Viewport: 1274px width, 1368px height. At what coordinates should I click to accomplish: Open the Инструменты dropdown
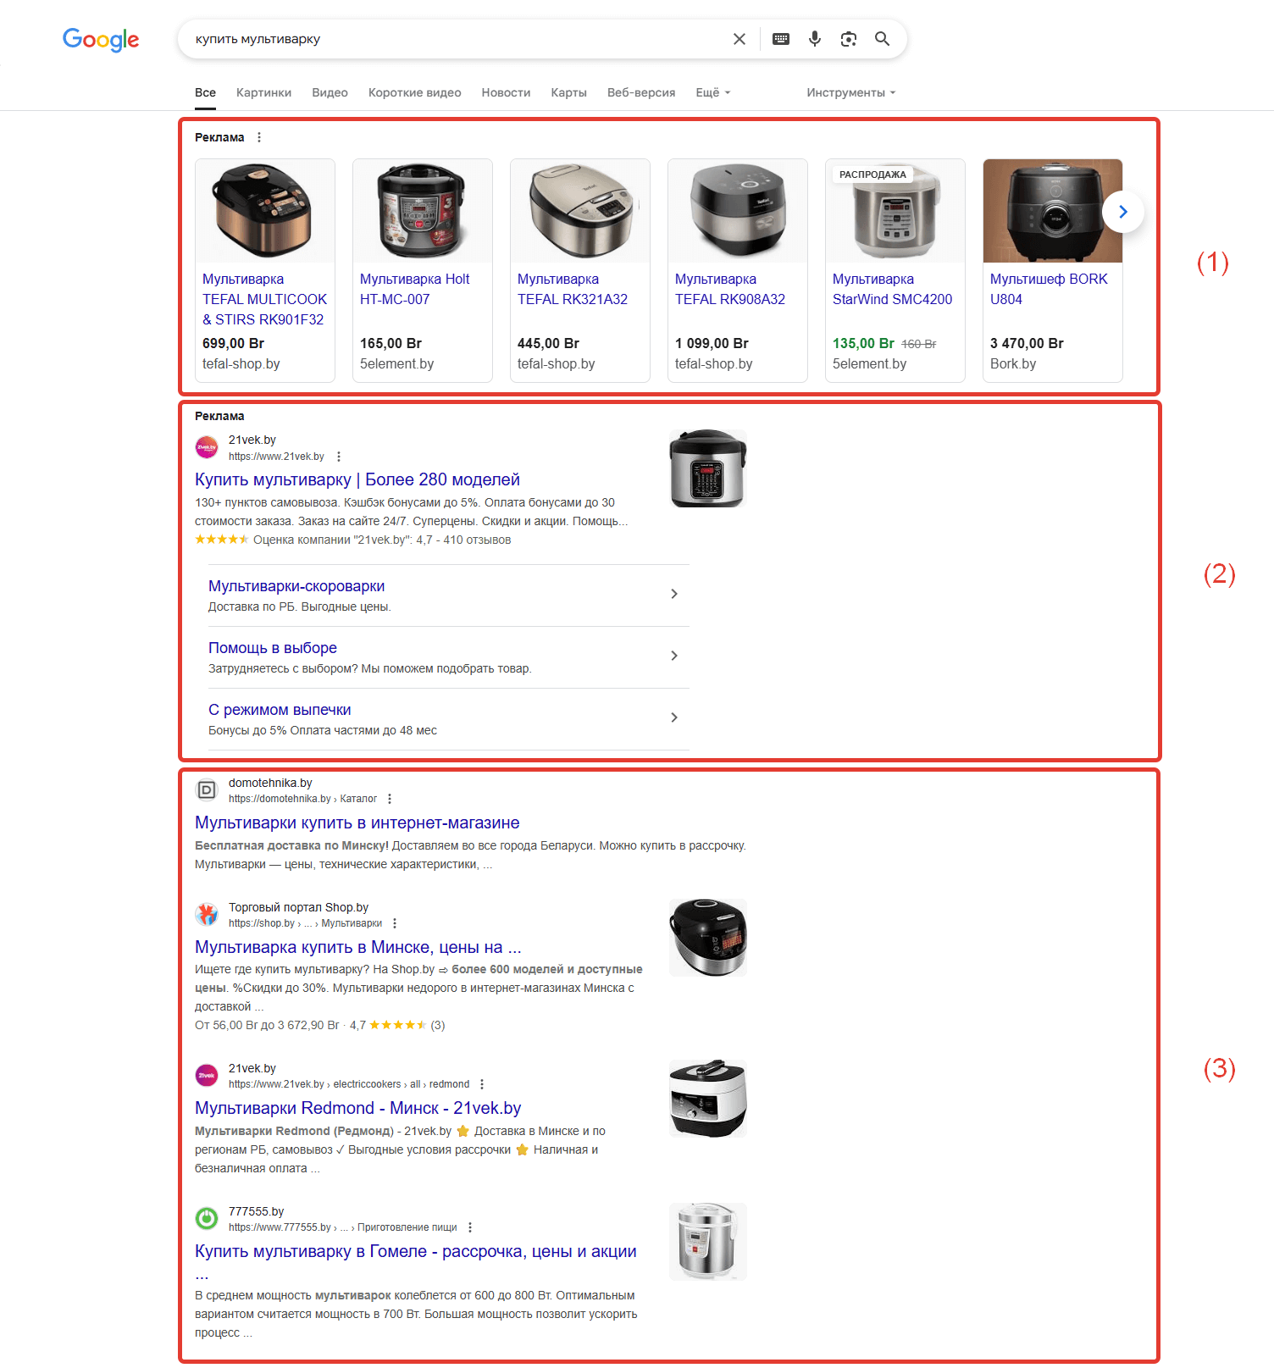850,92
